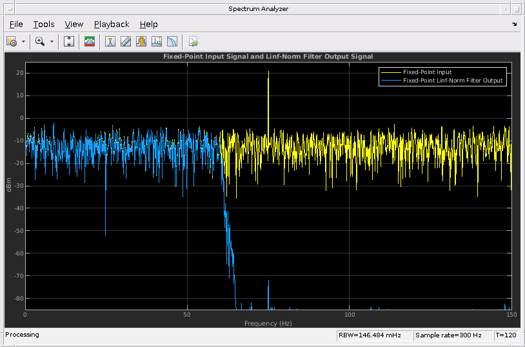
Task: Enable the Peak Finder icon
Action: pos(157,41)
